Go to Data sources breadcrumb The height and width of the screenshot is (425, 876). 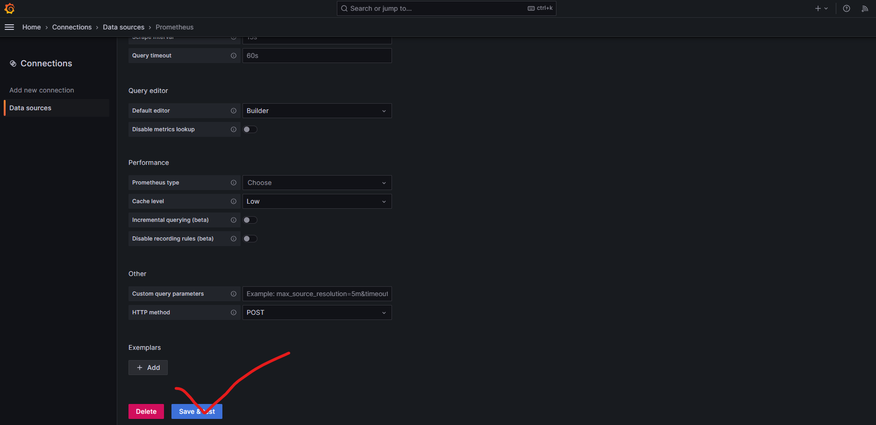pos(124,27)
